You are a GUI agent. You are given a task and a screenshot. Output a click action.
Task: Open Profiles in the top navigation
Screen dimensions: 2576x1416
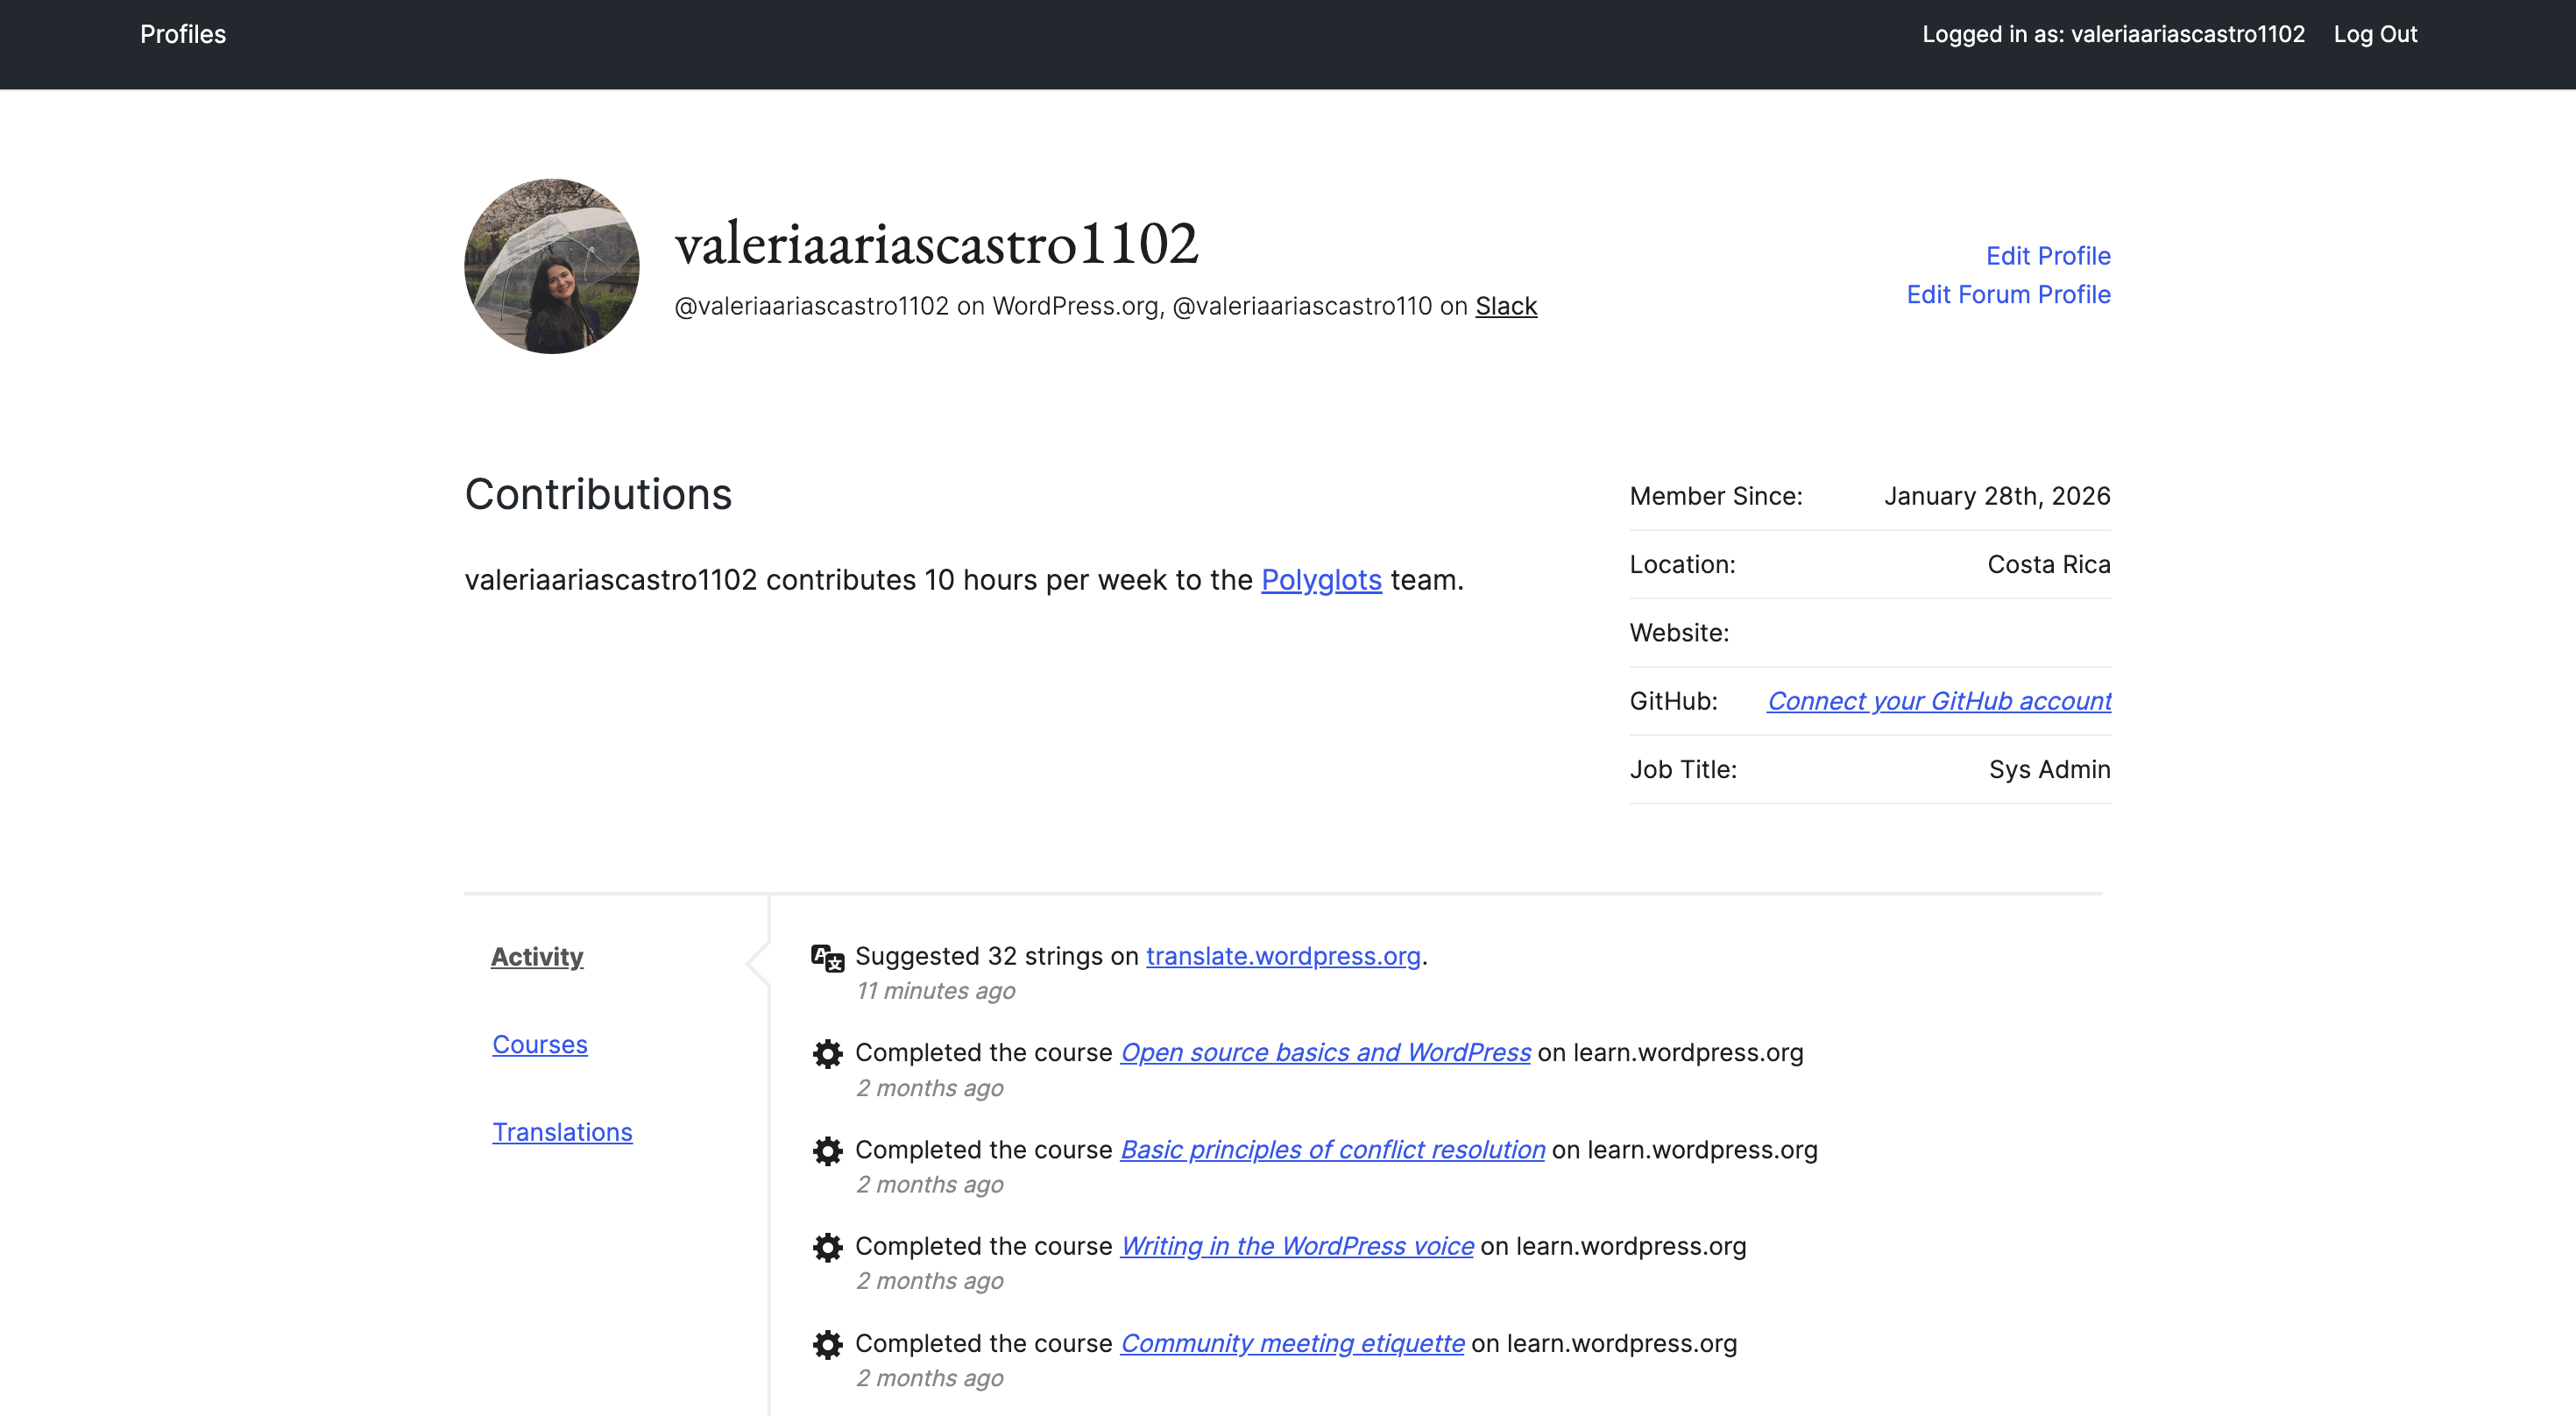(x=183, y=34)
